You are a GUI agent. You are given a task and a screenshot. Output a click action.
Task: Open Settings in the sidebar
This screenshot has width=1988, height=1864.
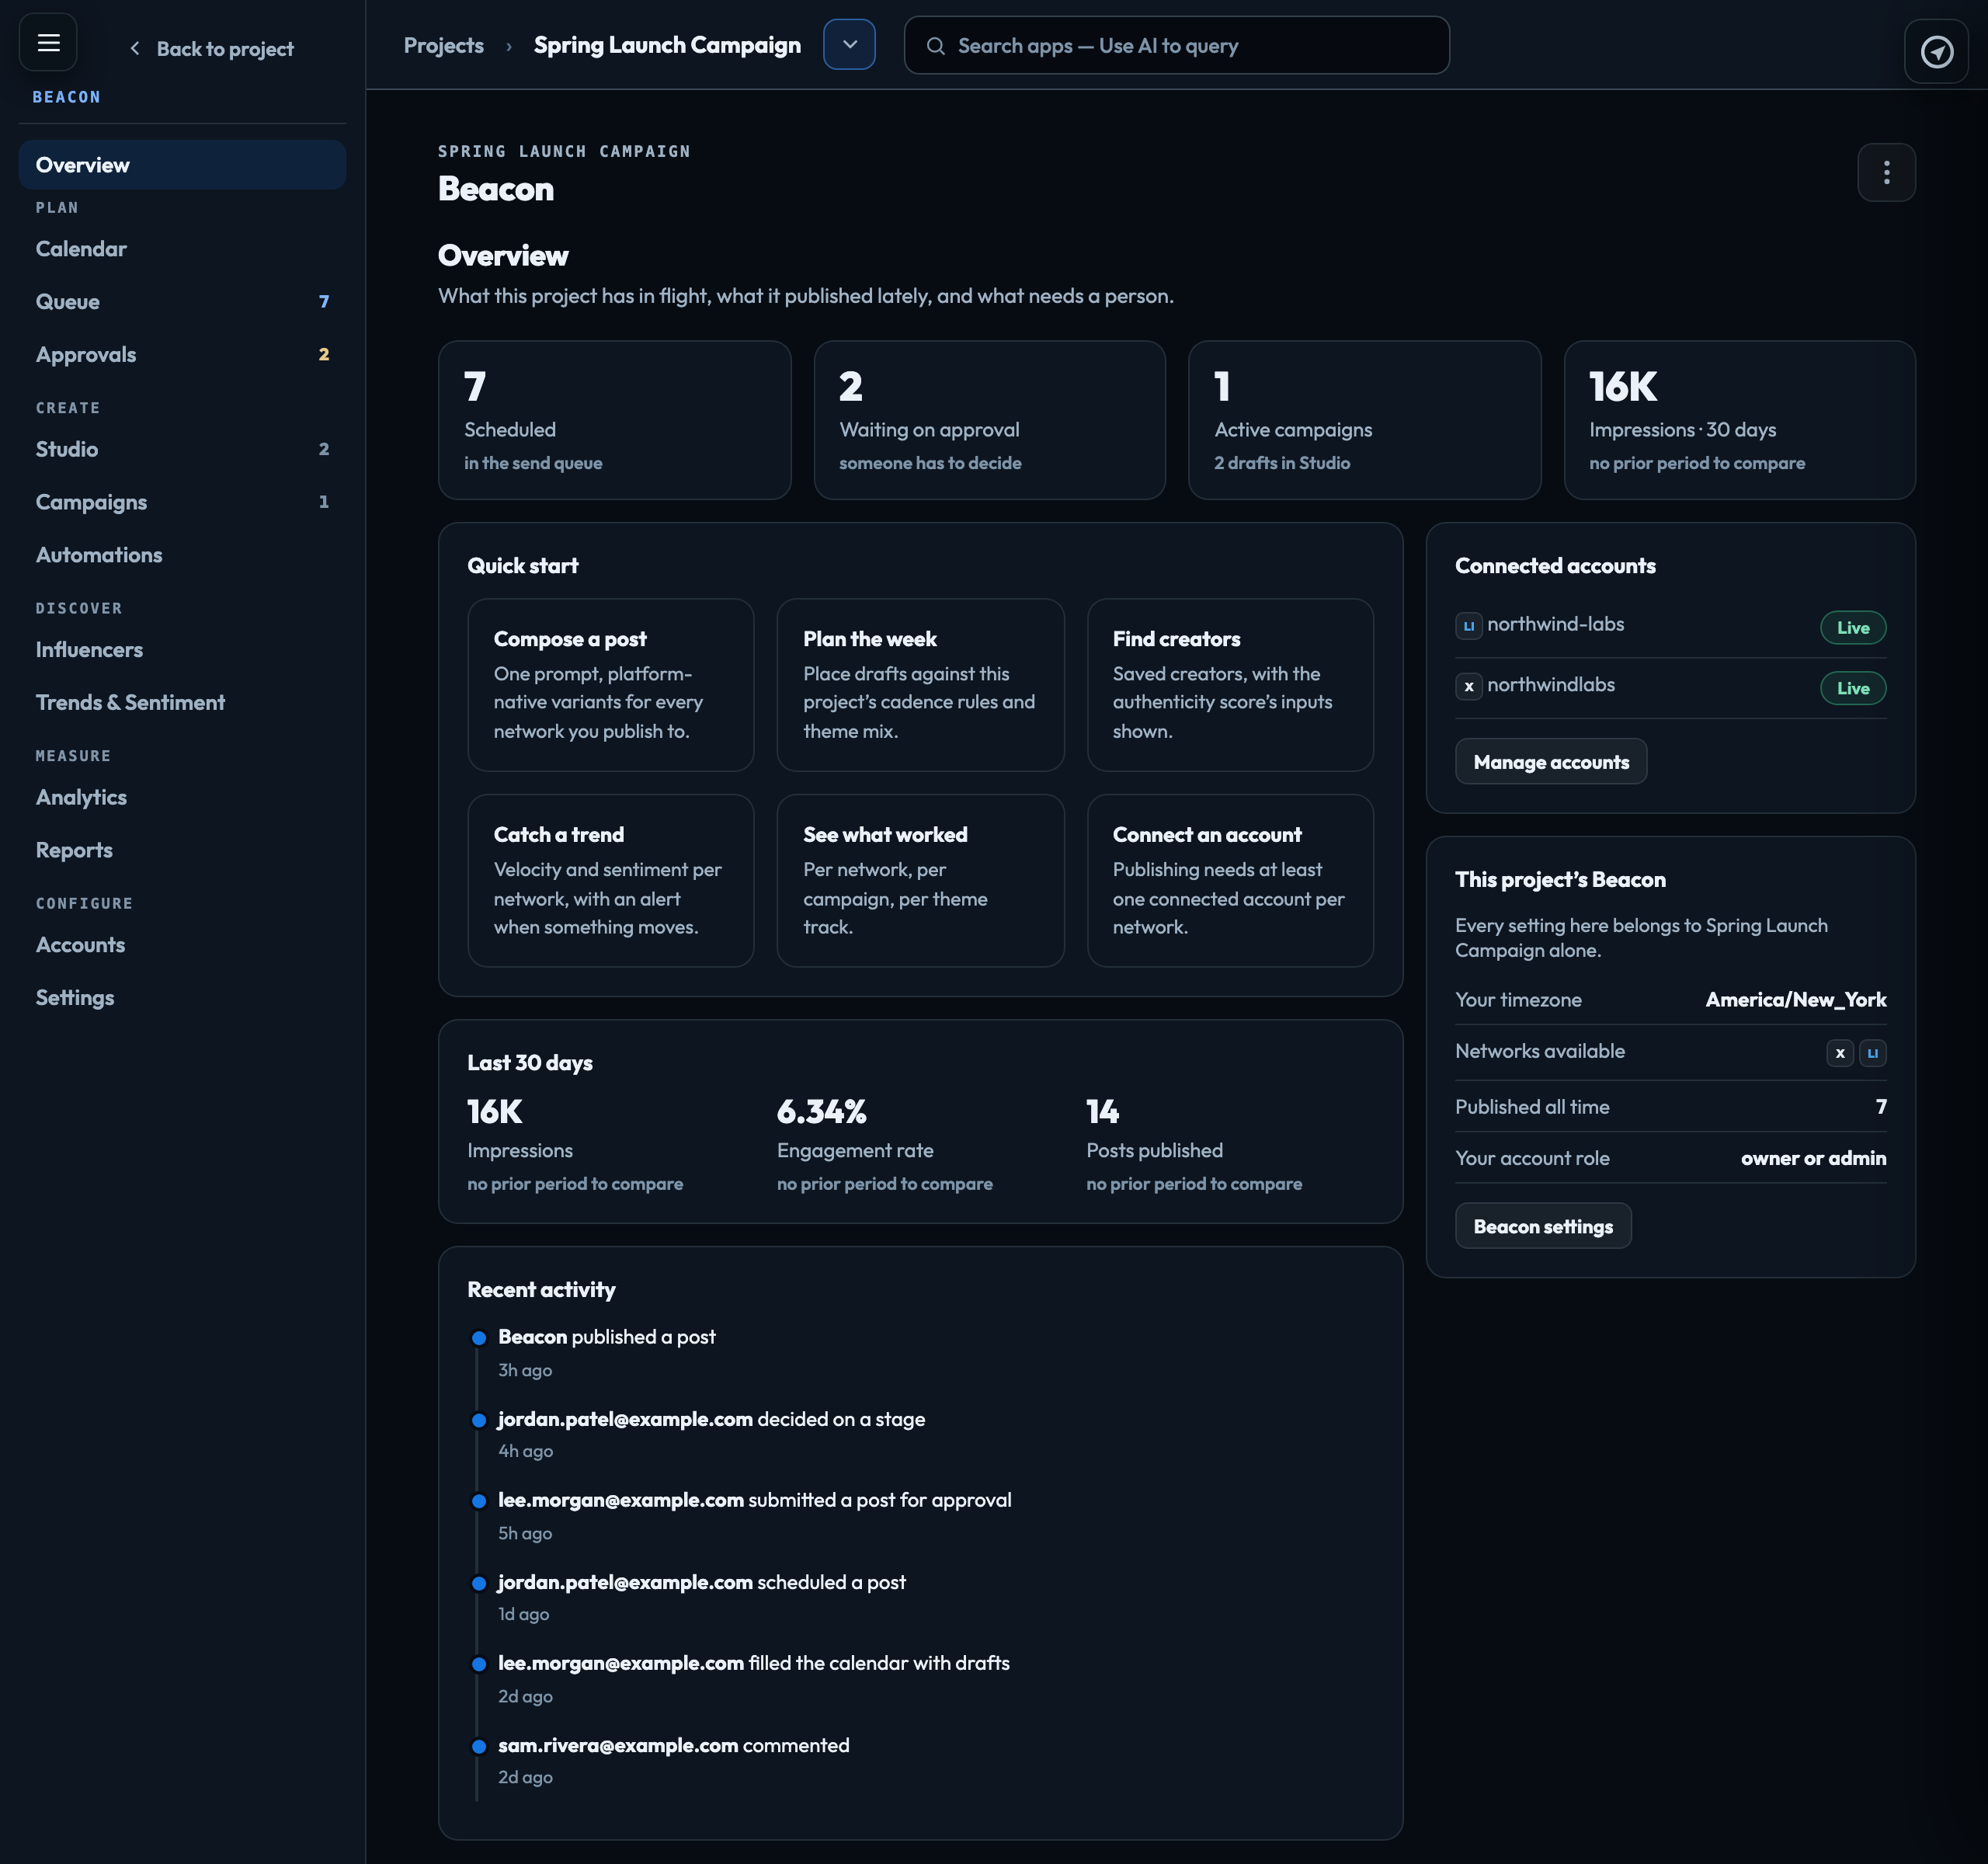(182, 998)
